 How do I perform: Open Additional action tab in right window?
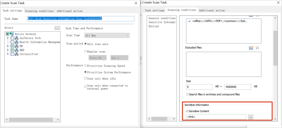(212, 10)
